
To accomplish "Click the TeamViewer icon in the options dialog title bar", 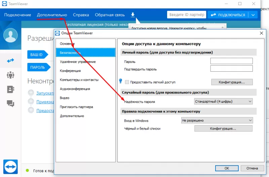I will point(57,33).
